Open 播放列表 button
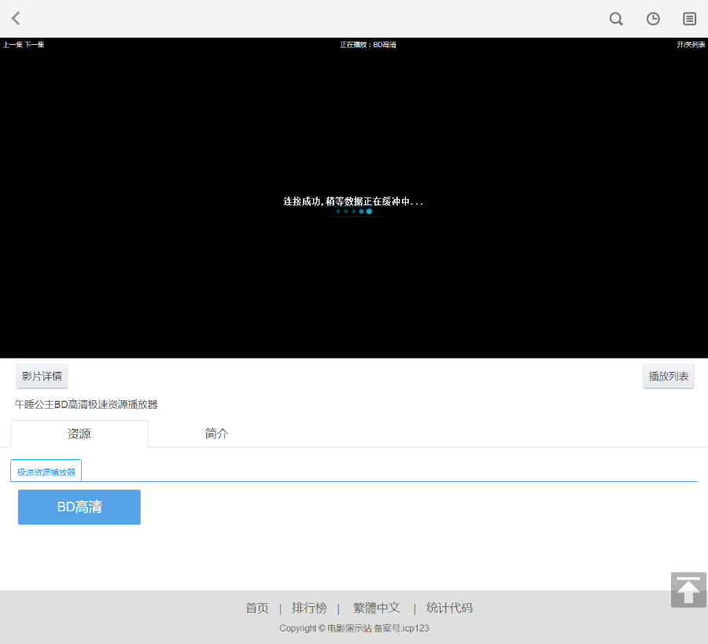Screen dimensions: 708x644 (668, 376)
